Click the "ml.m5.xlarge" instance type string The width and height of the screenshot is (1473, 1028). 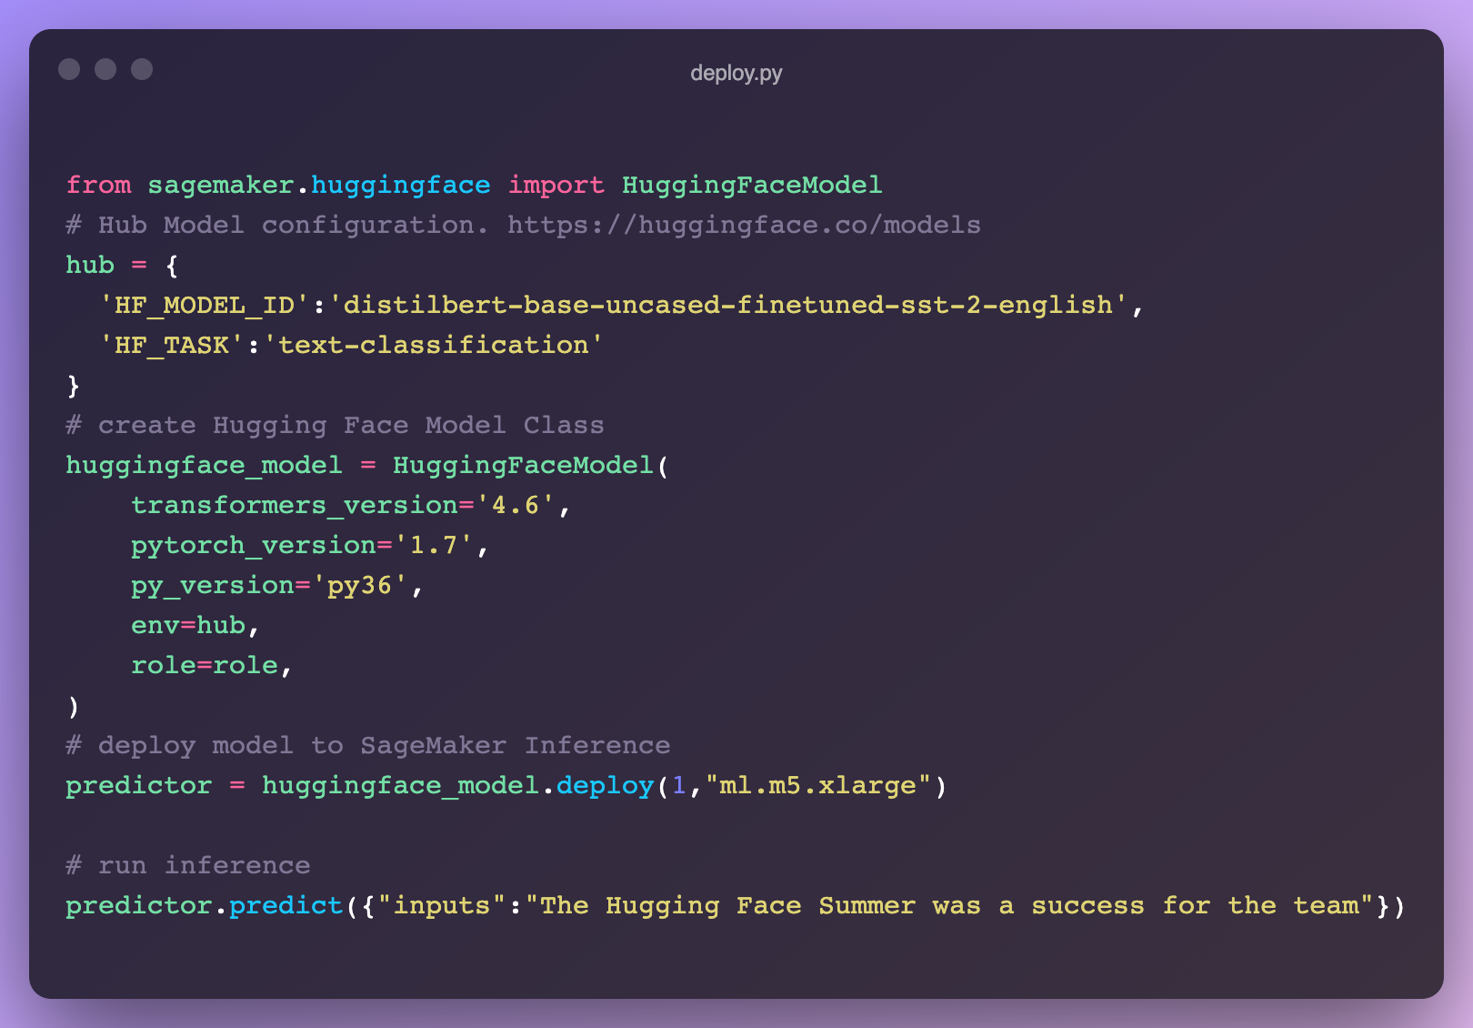[817, 785]
